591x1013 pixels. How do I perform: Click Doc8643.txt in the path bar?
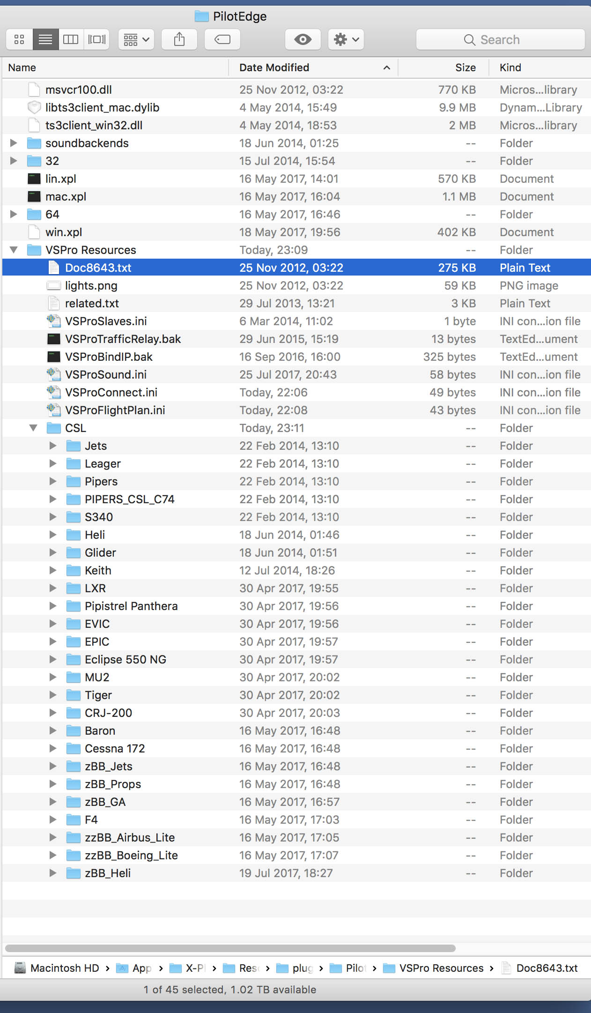pos(540,968)
